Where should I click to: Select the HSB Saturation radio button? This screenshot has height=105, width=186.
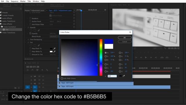pyautogui.click(x=105, y=56)
